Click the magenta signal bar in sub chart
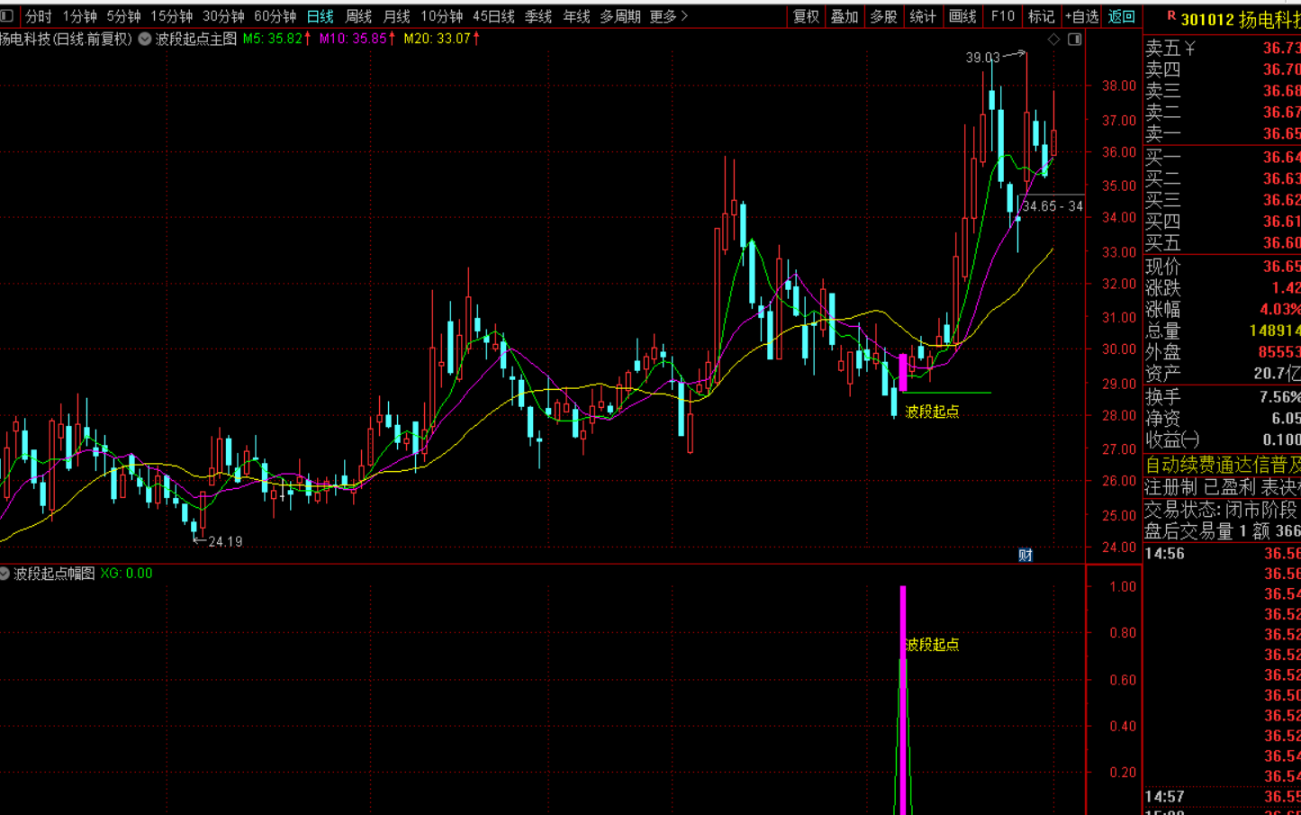 903,701
